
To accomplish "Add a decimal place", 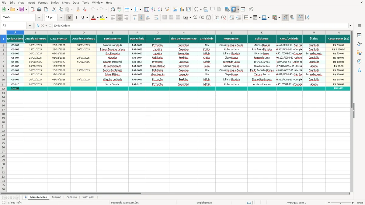I will 217,18.
